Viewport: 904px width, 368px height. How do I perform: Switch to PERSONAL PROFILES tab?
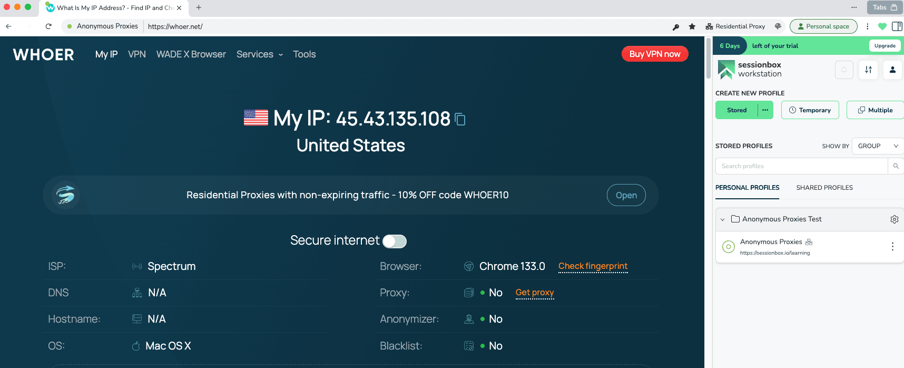(747, 188)
